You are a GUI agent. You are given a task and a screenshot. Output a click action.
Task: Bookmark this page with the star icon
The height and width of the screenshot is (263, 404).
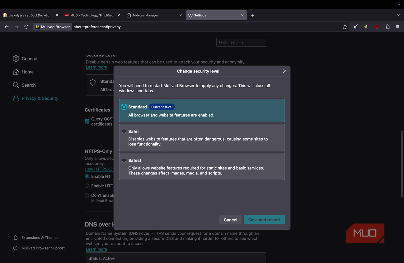point(345,27)
